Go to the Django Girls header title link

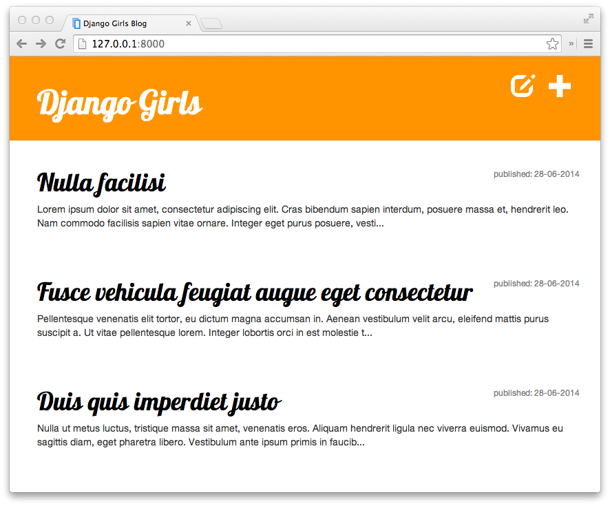coord(119,104)
